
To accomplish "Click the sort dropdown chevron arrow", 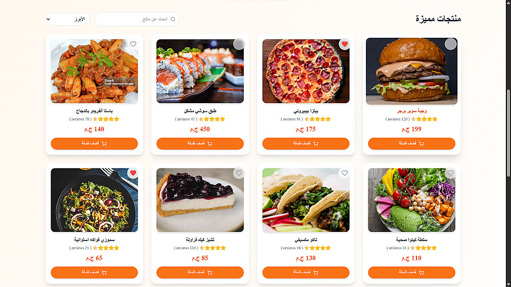I will (x=48, y=19).
